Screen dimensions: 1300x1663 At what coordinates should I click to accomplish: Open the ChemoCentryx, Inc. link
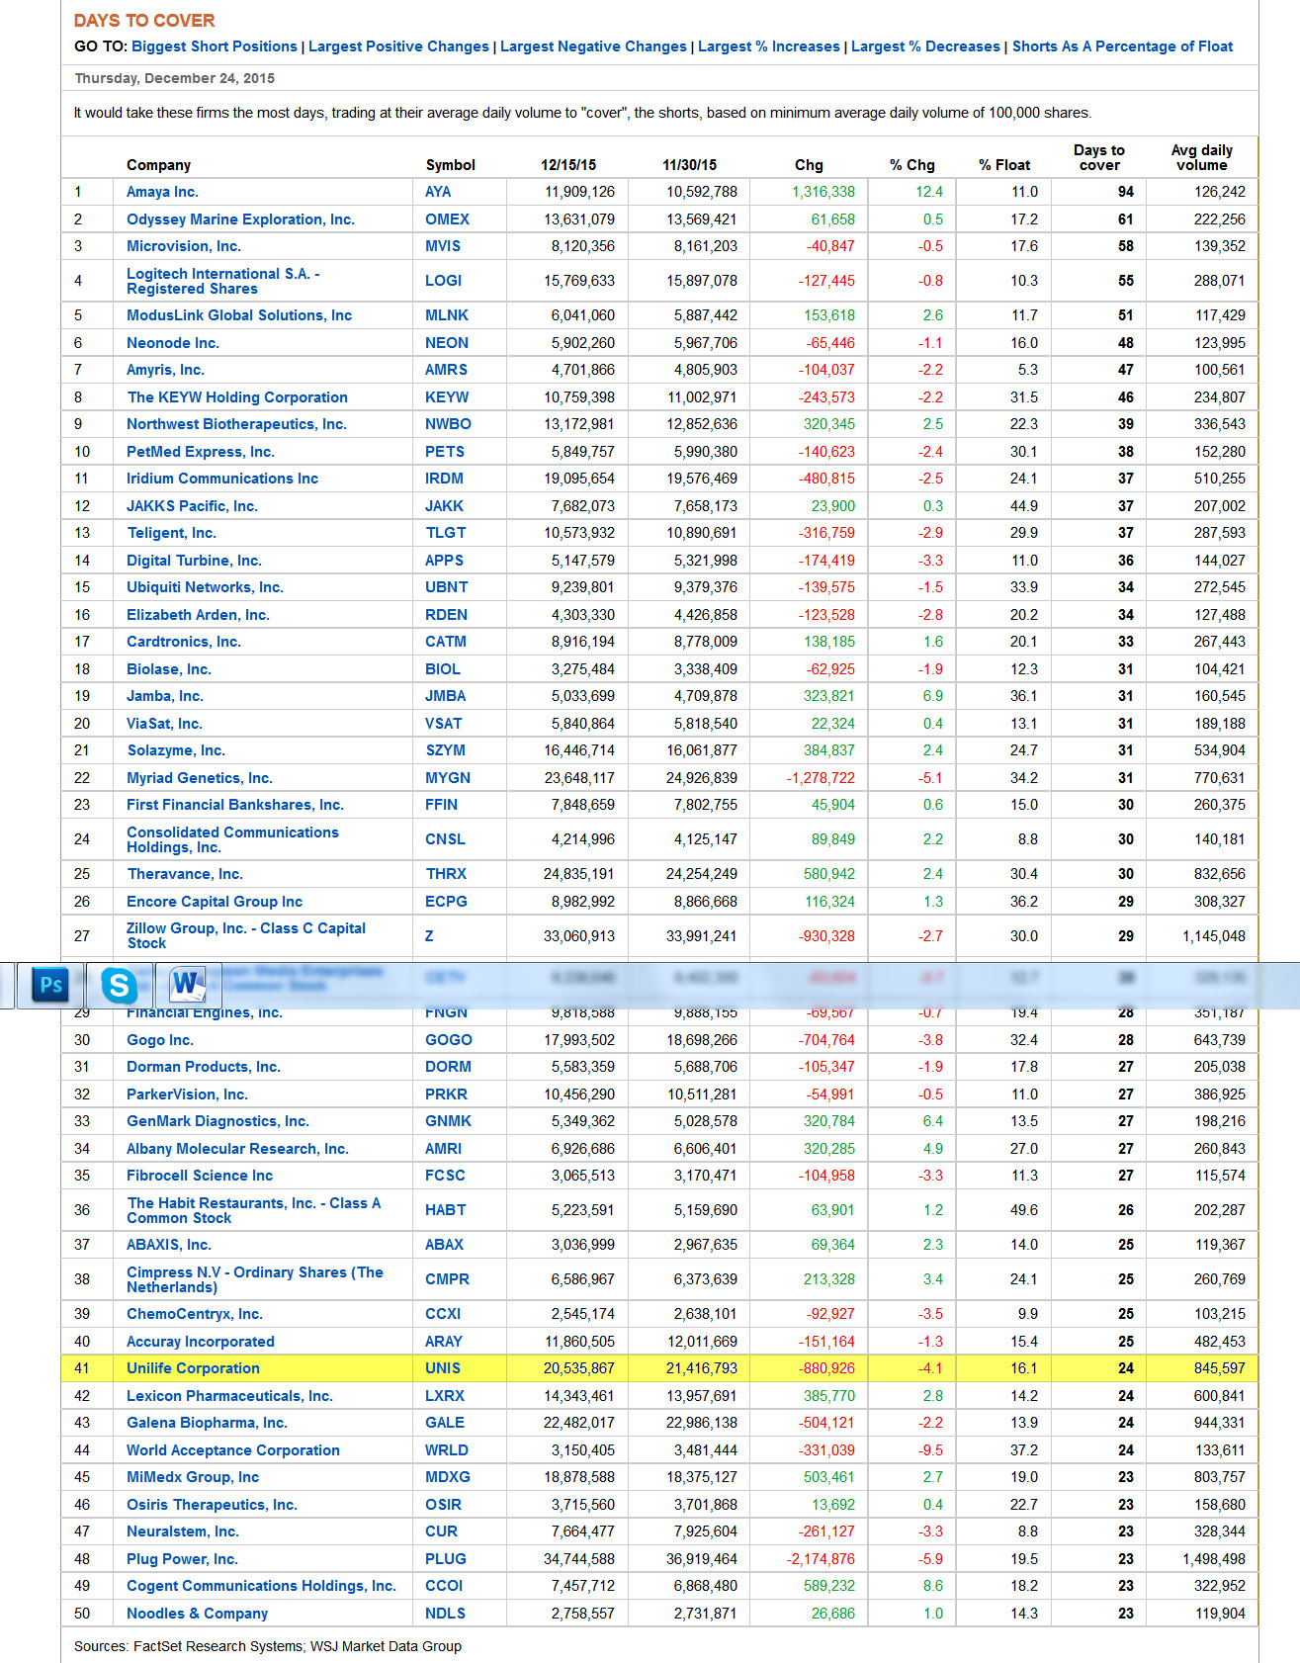[x=195, y=1314]
